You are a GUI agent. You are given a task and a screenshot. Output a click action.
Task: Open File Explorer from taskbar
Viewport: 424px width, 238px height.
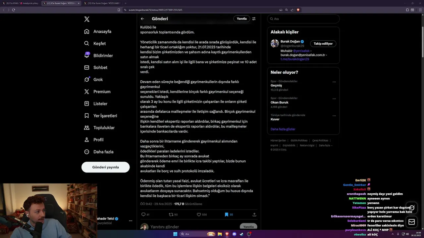coord(220,234)
